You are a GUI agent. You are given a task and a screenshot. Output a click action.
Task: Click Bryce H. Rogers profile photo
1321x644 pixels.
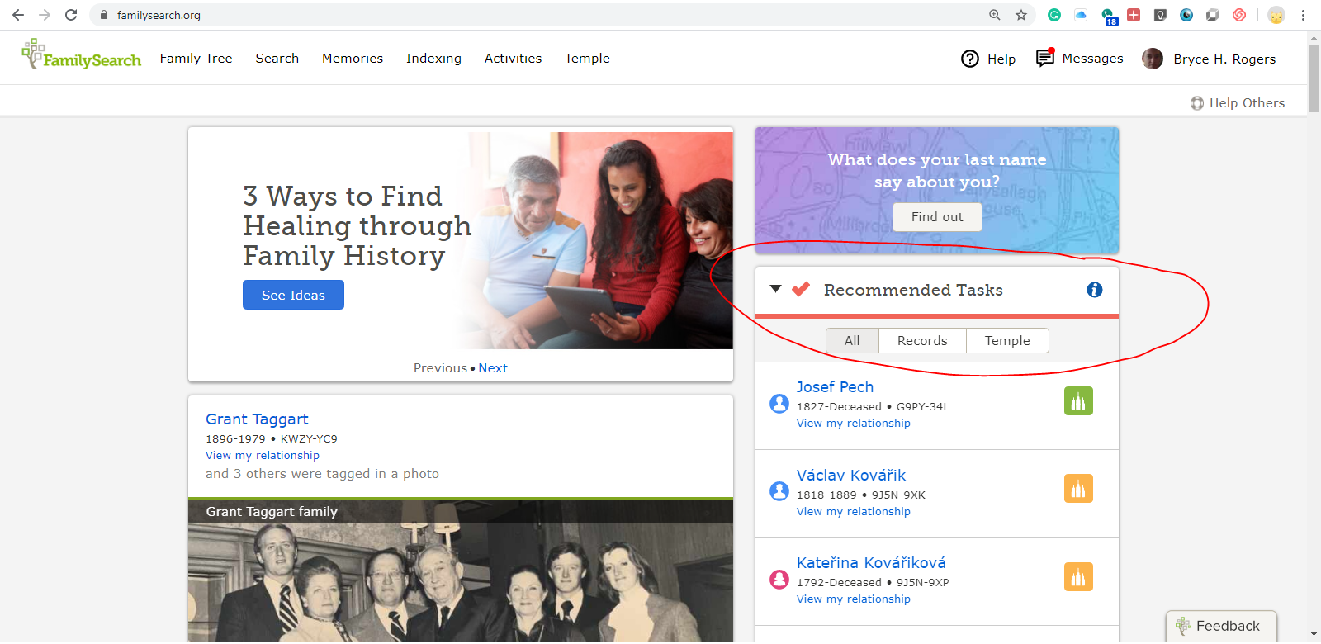[x=1153, y=59]
